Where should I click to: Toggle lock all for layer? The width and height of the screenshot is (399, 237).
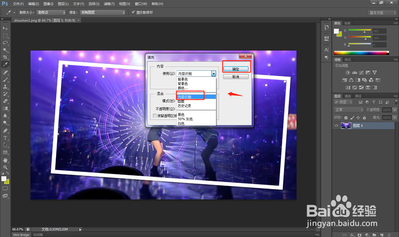(364, 118)
